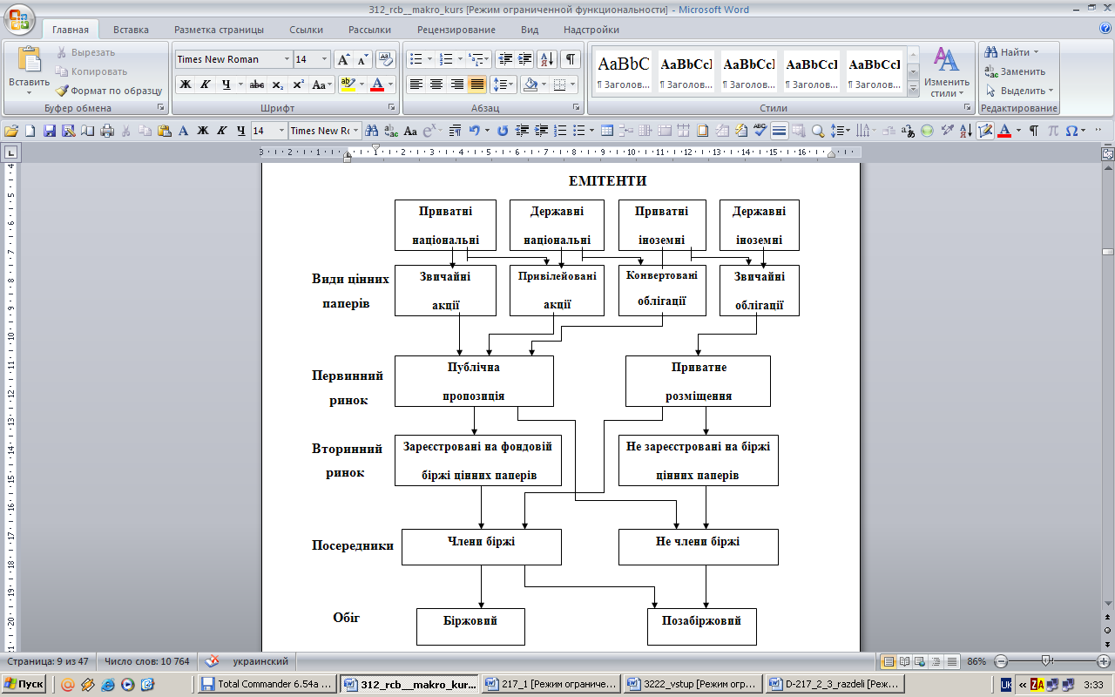Toggle paragraph marks (¶) in ribbon

click(571, 59)
